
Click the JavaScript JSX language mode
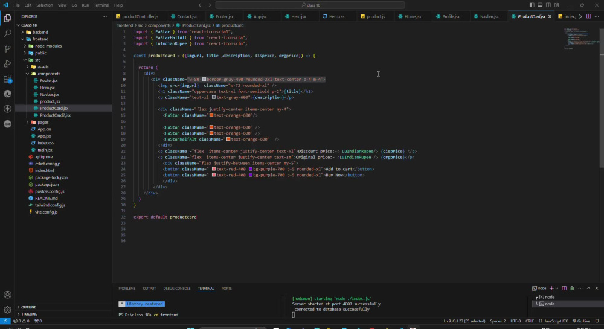tap(556, 321)
